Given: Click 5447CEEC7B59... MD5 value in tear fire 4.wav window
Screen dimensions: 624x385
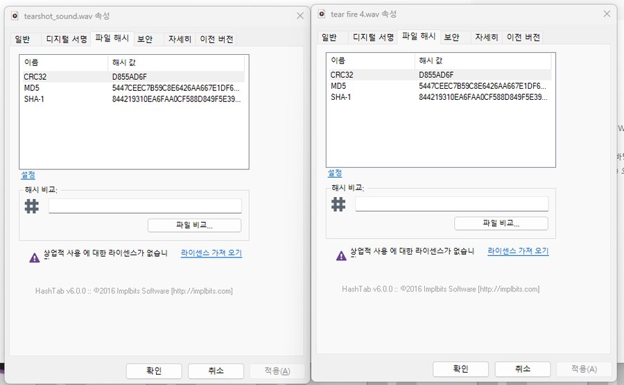Looking at the screenshot, I should coord(483,86).
